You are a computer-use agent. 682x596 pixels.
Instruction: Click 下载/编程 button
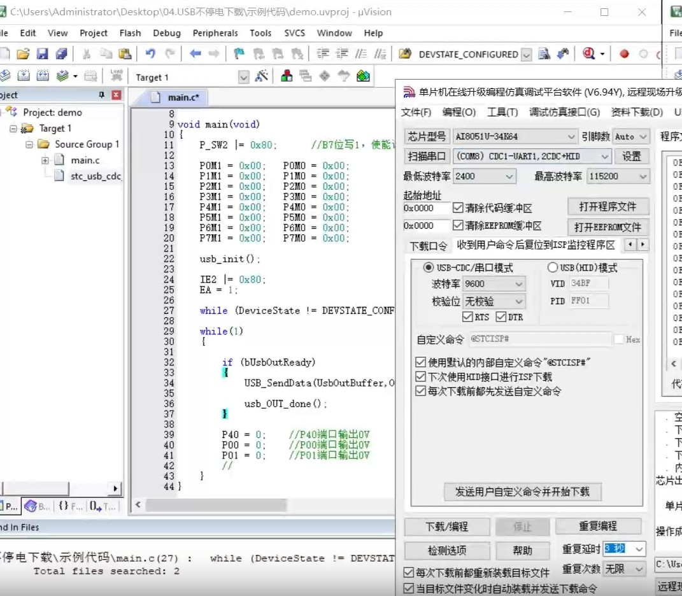(446, 527)
